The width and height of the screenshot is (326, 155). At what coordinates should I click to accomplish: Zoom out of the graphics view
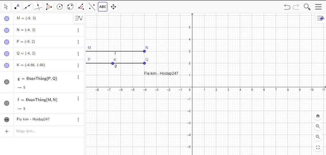click(x=318, y=137)
